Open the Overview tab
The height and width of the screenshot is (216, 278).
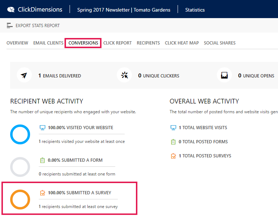[x=17, y=43]
